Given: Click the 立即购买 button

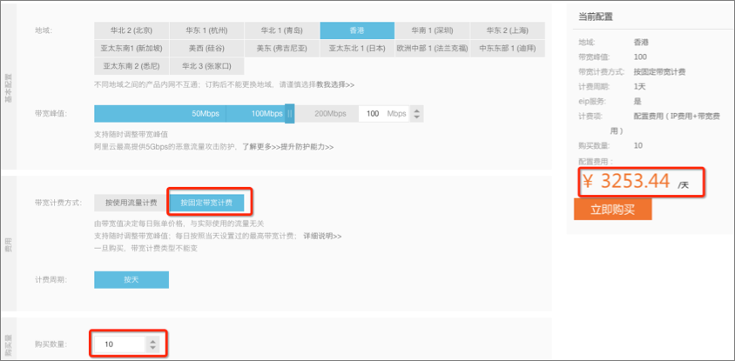Looking at the screenshot, I should pos(612,210).
